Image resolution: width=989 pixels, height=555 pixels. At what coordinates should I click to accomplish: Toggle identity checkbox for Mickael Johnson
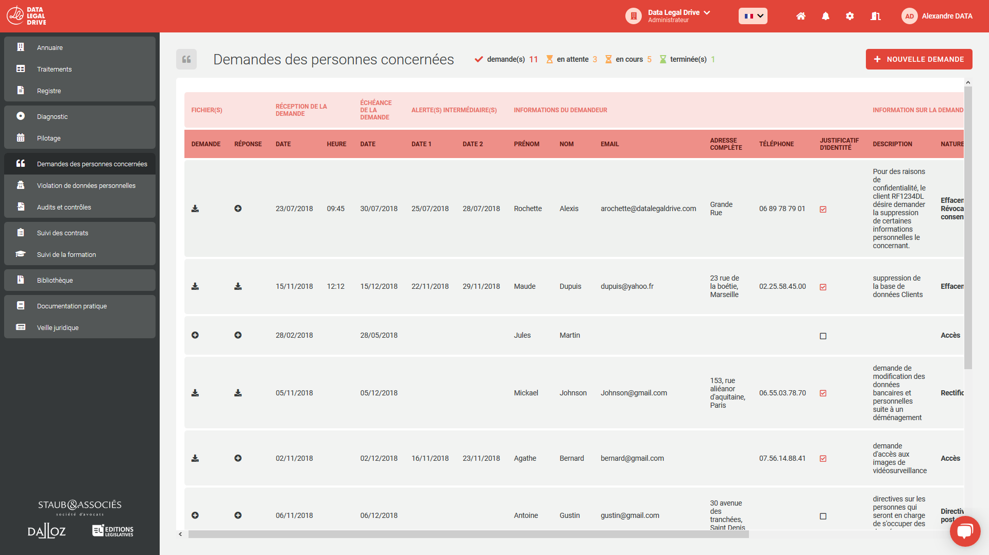[823, 393]
